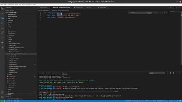Click the master branch in status bar
This screenshot has height=102, width=182.
[x=7, y=101]
